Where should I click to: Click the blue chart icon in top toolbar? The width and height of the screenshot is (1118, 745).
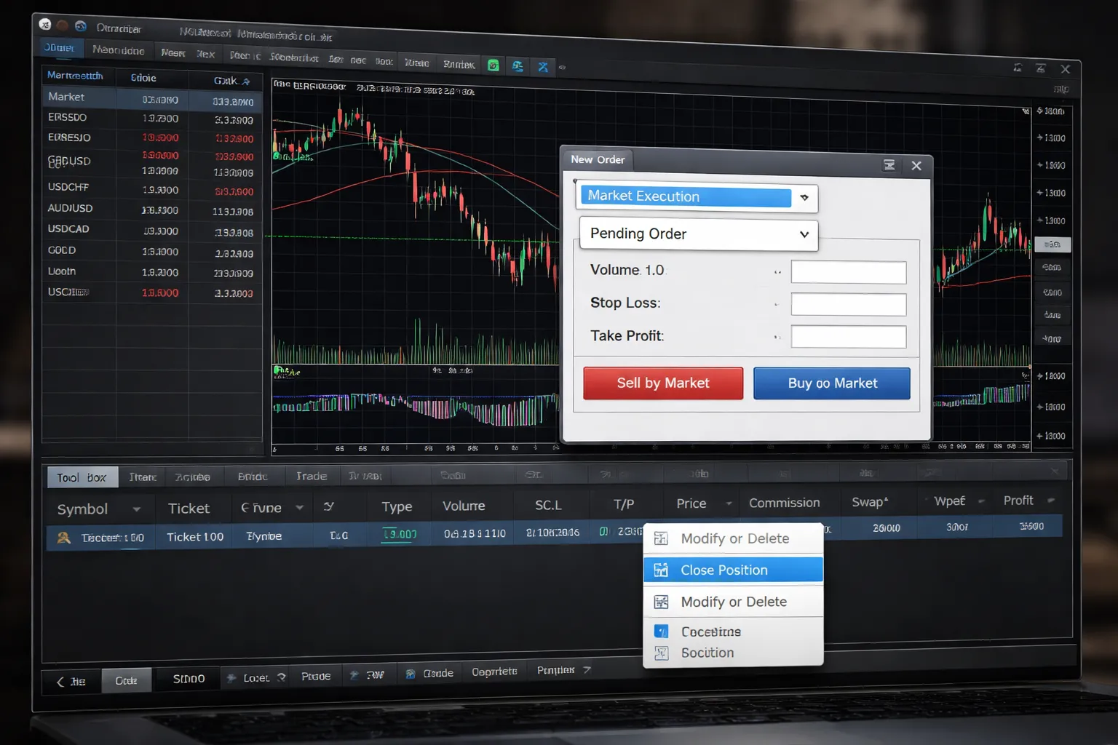[x=518, y=66]
